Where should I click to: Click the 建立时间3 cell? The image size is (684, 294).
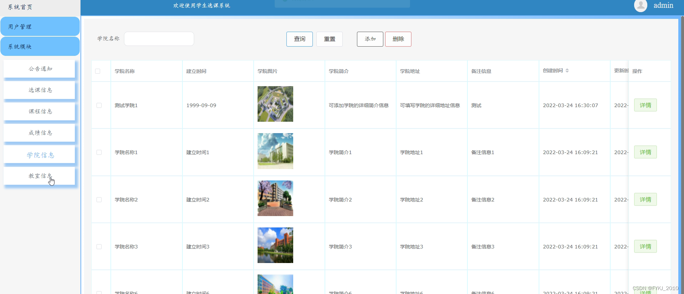point(198,247)
